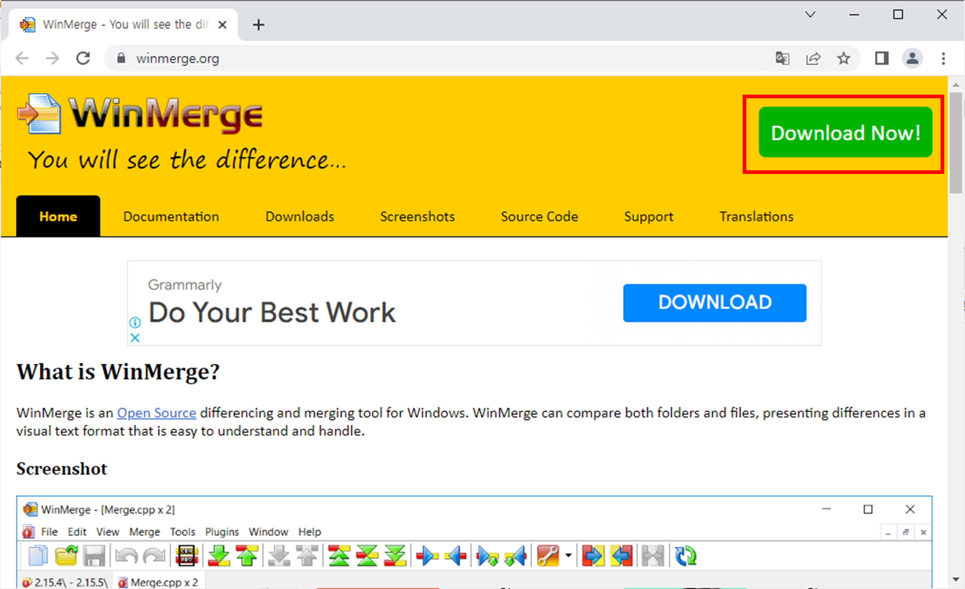
Task: Click Help menu in WinMerge screenshot
Action: click(x=310, y=532)
